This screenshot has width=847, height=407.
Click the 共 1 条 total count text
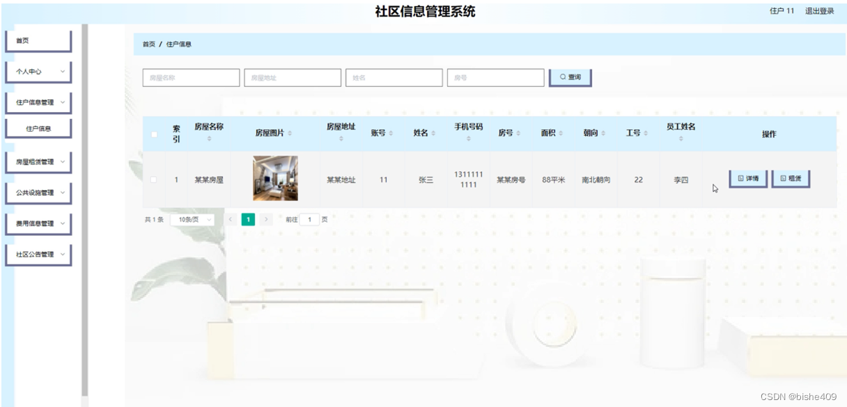click(154, 220)
